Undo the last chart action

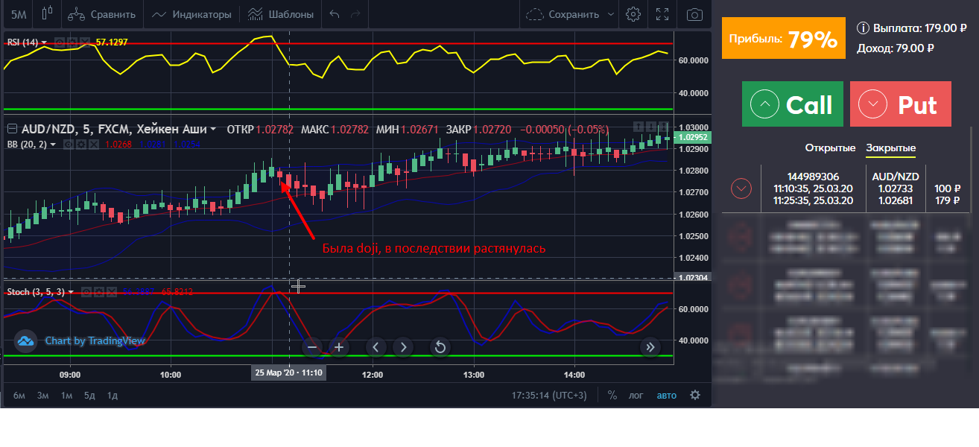click(335, 13)
